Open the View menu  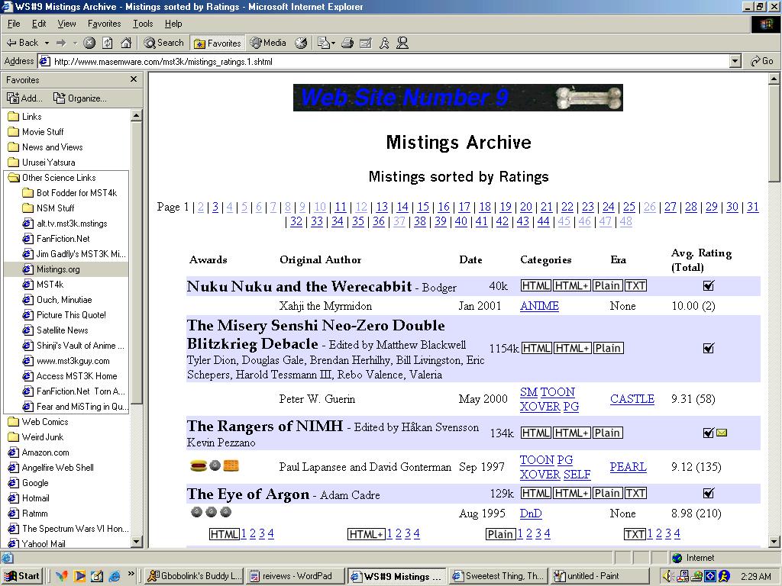tap(66, 24)
